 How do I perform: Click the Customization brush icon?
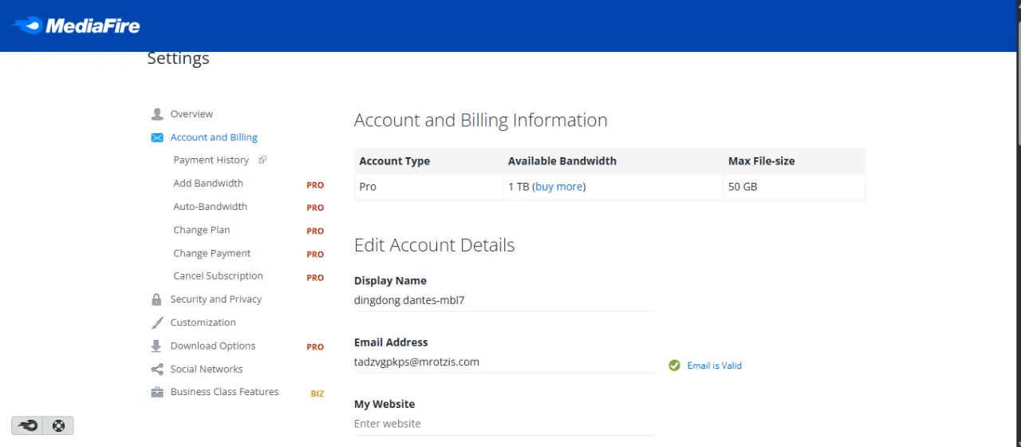coord(157,322)
